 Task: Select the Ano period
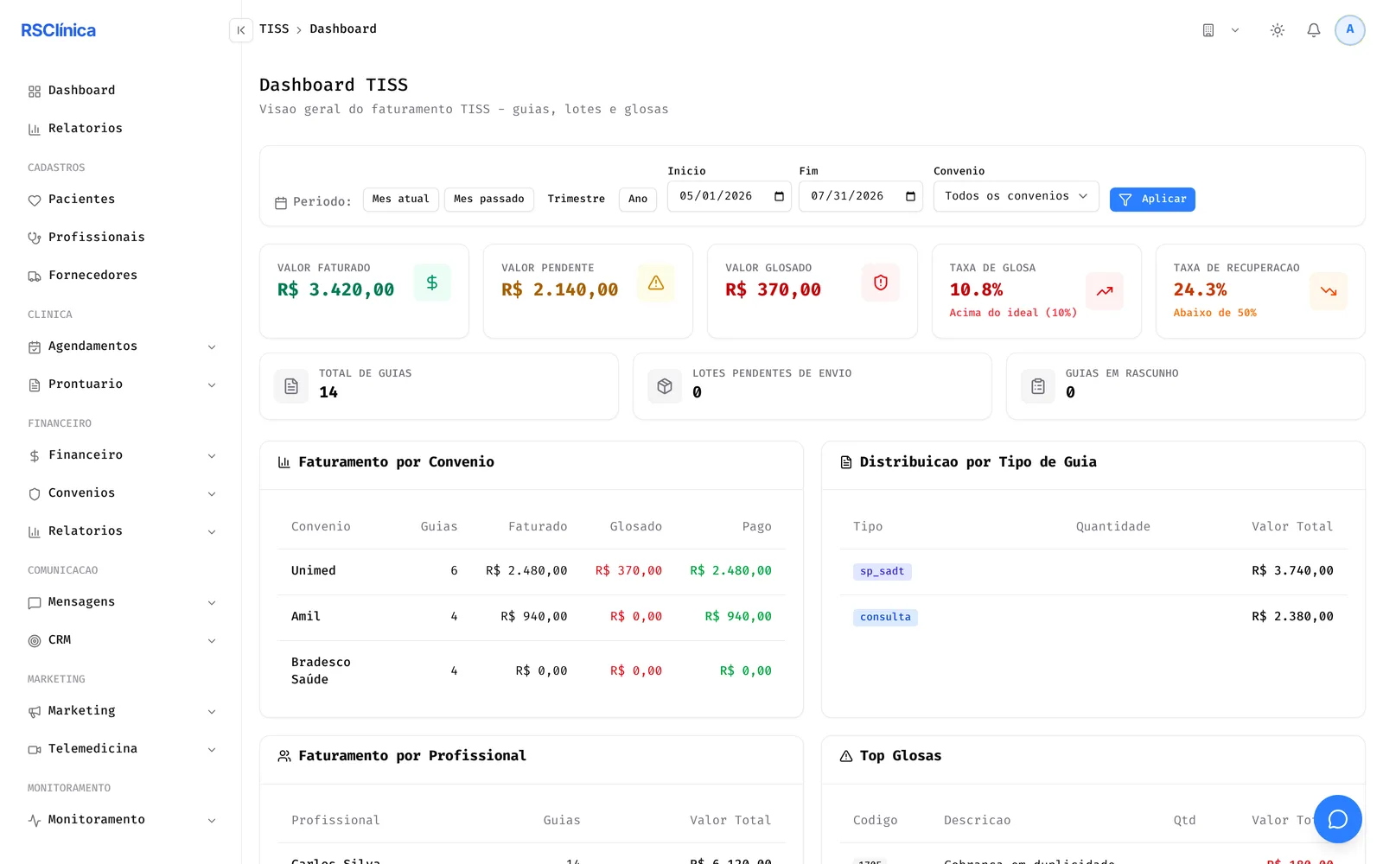pyautogui.click(x=638, y=200)
